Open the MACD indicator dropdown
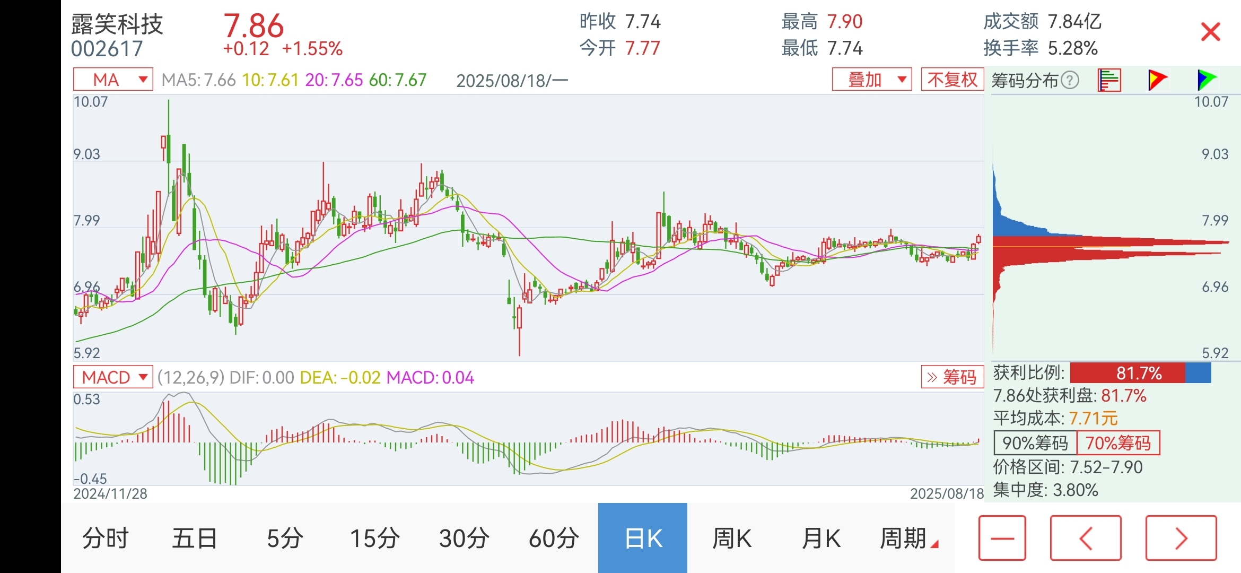Image resolution: width=1241 pixels, height=573 pixels. click(x=113, y=377)
